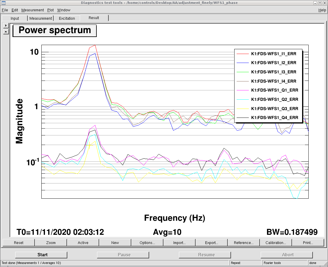The width and height of the screenshot is (328, 267).
Task: Click the right-arrow panel expander button
Action: (x=6, y=26)
